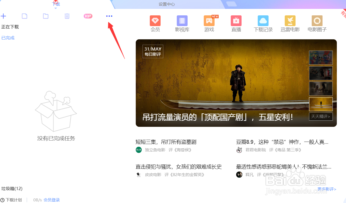Screen dimensions: 346x203
Task: Open the 直播 live streaming icon
Action: coord(236,21)
